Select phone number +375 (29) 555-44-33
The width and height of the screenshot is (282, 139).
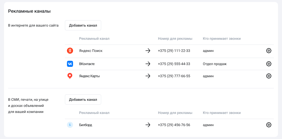tap(174, 64)
